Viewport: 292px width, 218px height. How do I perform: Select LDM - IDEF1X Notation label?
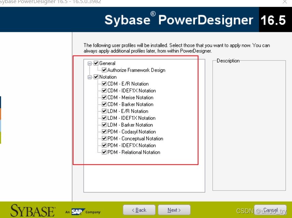tap(131, 118)
